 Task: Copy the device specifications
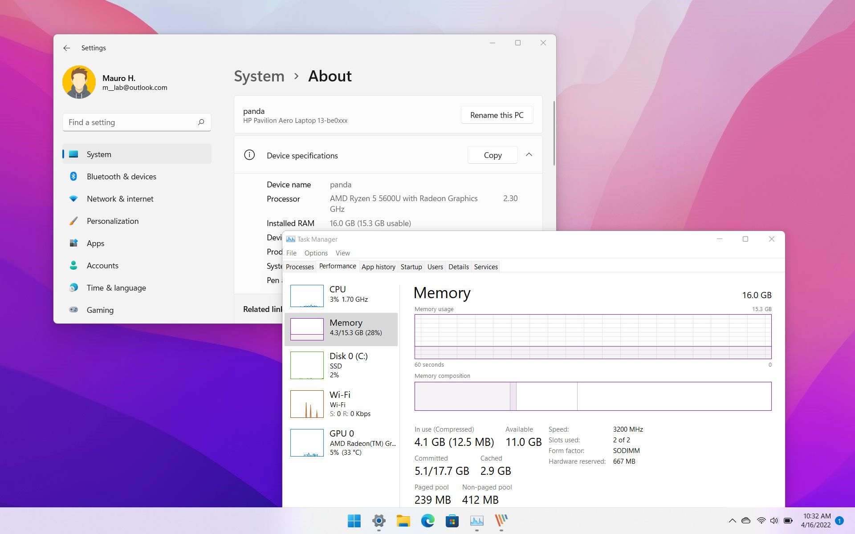(x=492, y=155)
